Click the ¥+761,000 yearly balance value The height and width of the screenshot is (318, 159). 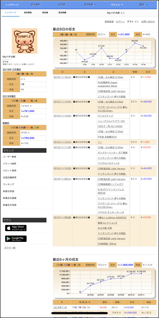[28, 111]
